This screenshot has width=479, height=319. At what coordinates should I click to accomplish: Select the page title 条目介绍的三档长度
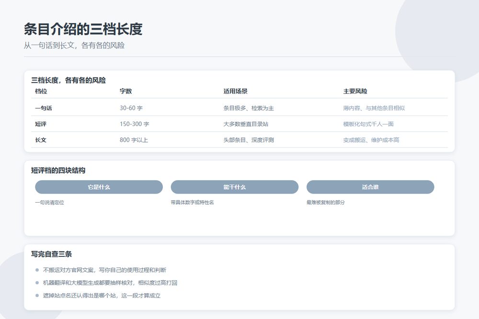point(83,29)
